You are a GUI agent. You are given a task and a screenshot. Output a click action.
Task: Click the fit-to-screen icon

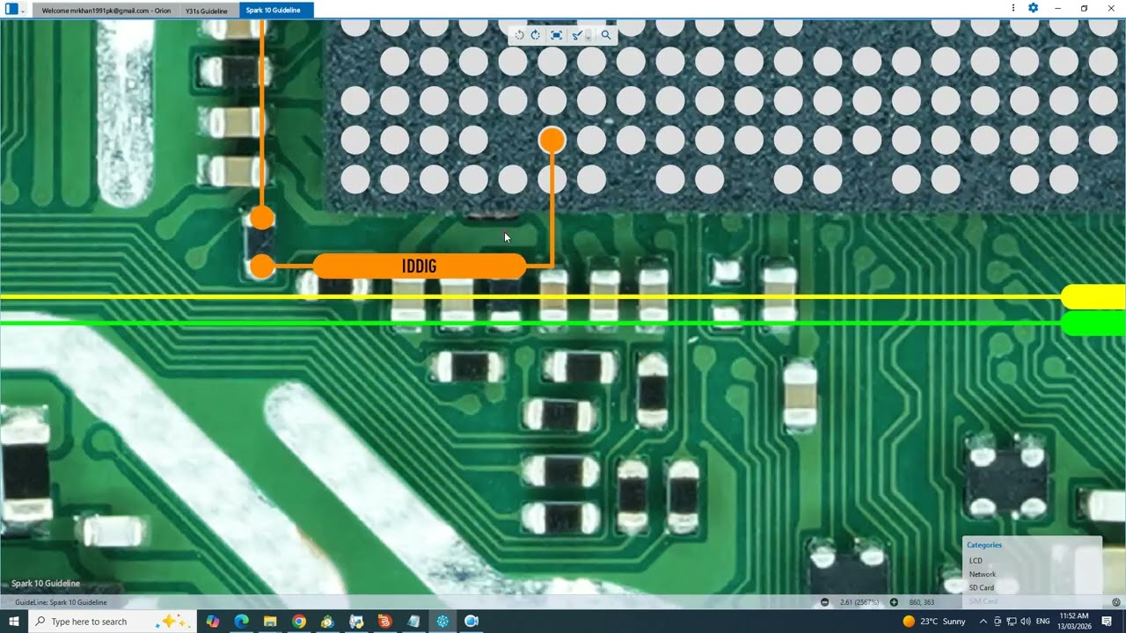point(556,35)
